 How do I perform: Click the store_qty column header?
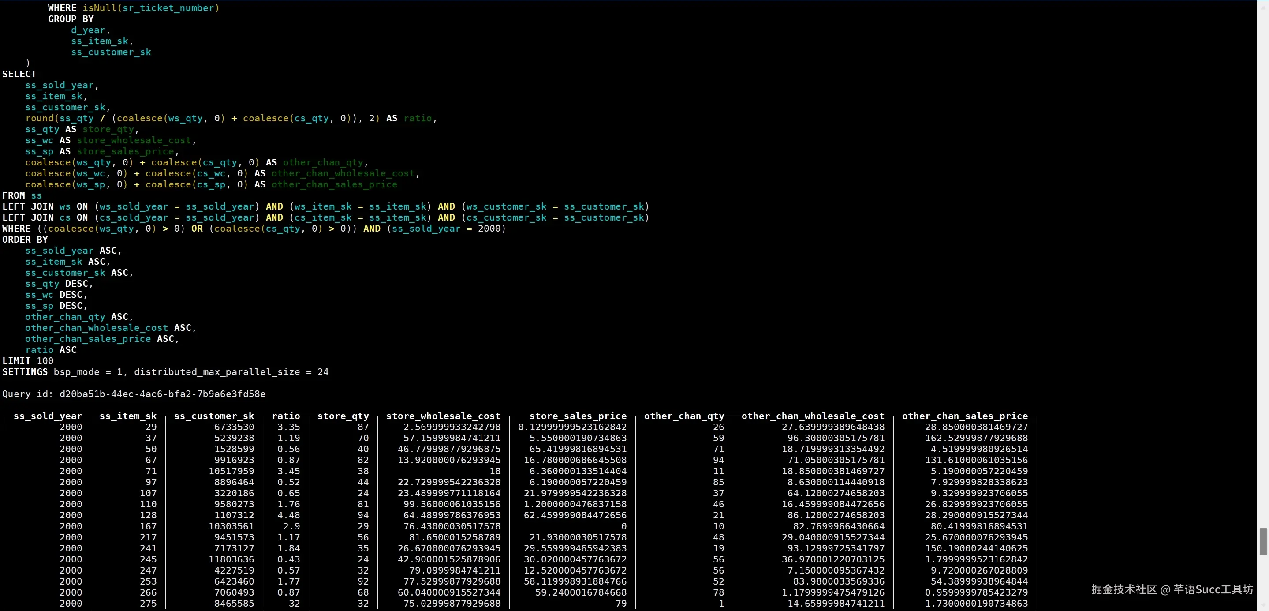coord(343,416)
